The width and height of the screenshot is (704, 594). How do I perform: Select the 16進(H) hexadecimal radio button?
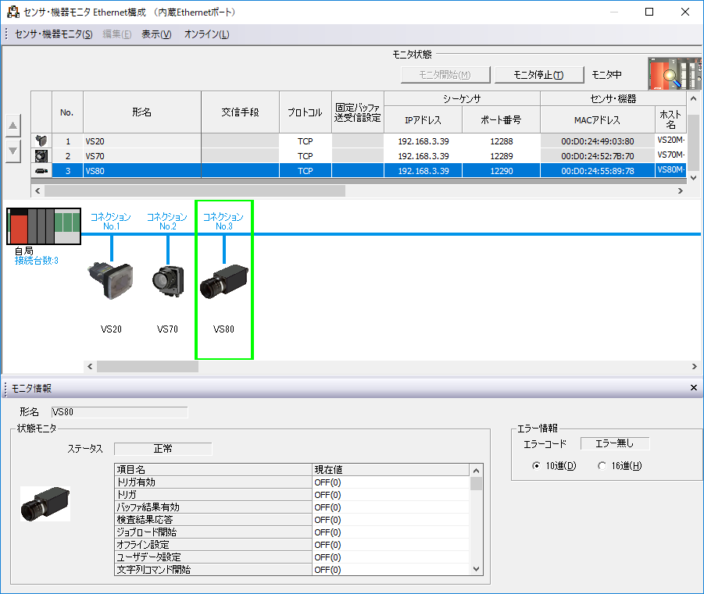click(602, 466)
